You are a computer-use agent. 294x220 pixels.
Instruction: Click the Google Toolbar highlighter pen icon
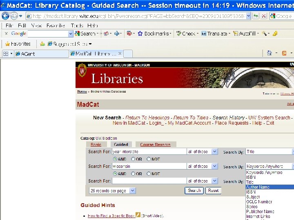click(275, 33)
